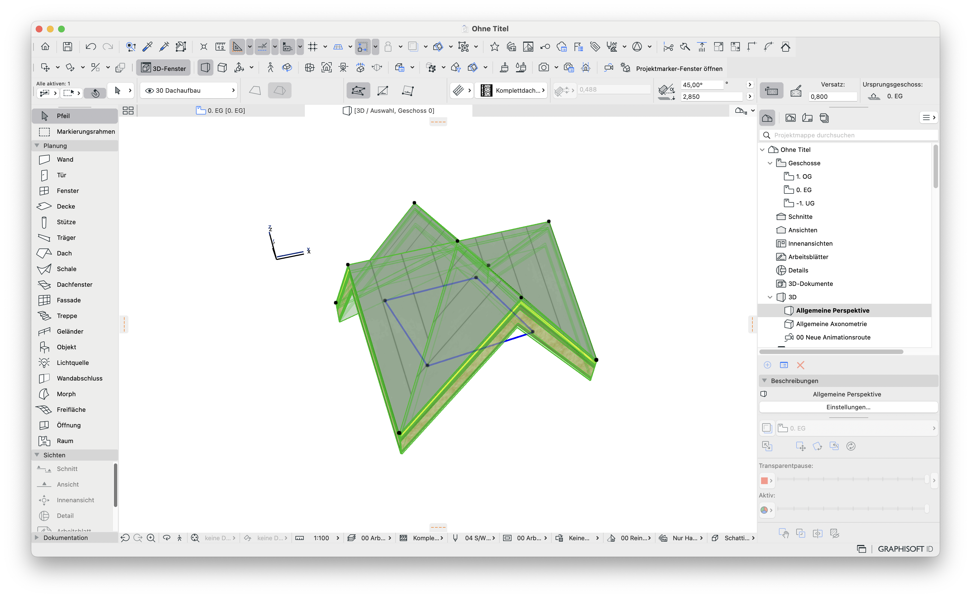Toggle the Projektmappe navigator view icon
This screenshot has height=598, width=971.
(x=767, y=118)
